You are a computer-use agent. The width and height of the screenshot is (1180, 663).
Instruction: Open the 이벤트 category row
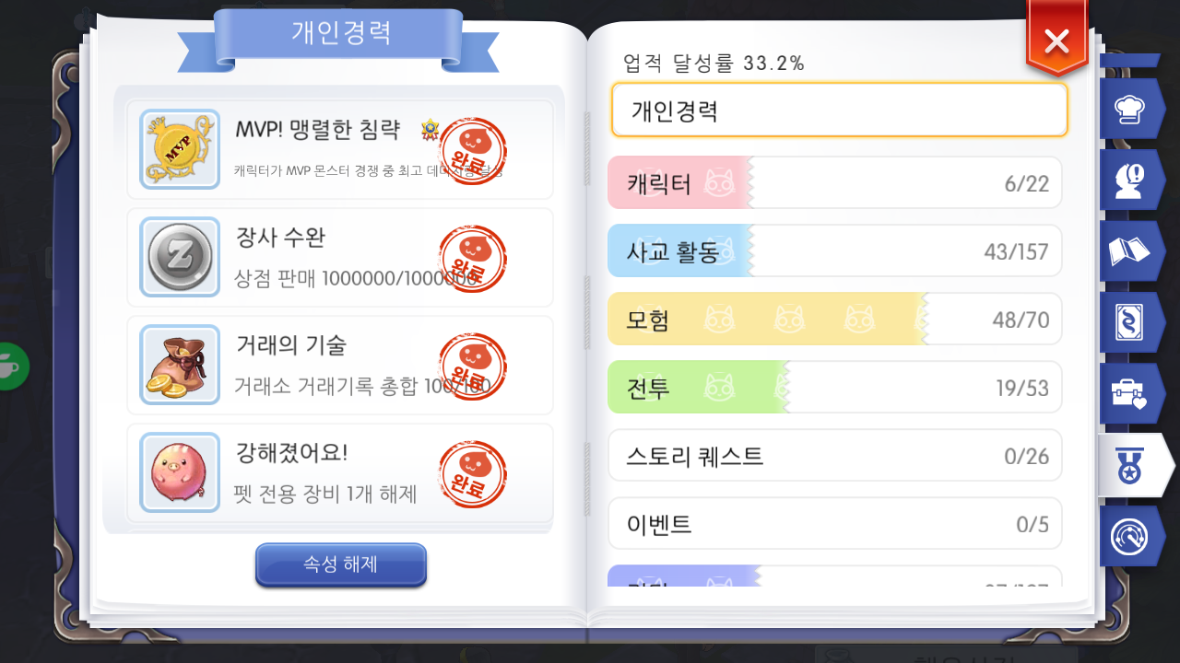tap(835, 523)
